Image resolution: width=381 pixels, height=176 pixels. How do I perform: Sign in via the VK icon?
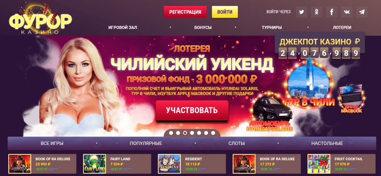click(347, 12)
